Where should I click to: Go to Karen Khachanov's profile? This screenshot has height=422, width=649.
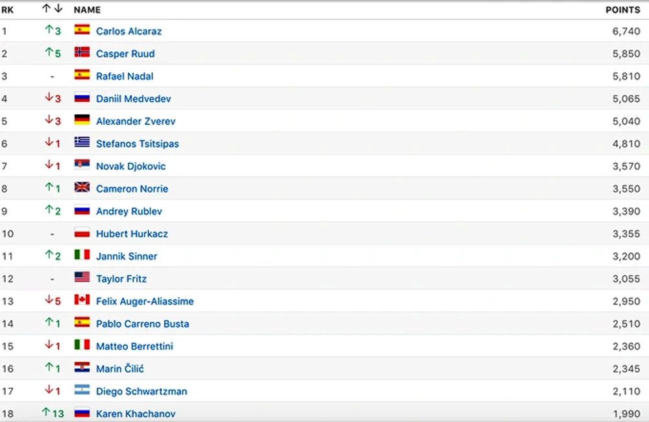(136, 414)
